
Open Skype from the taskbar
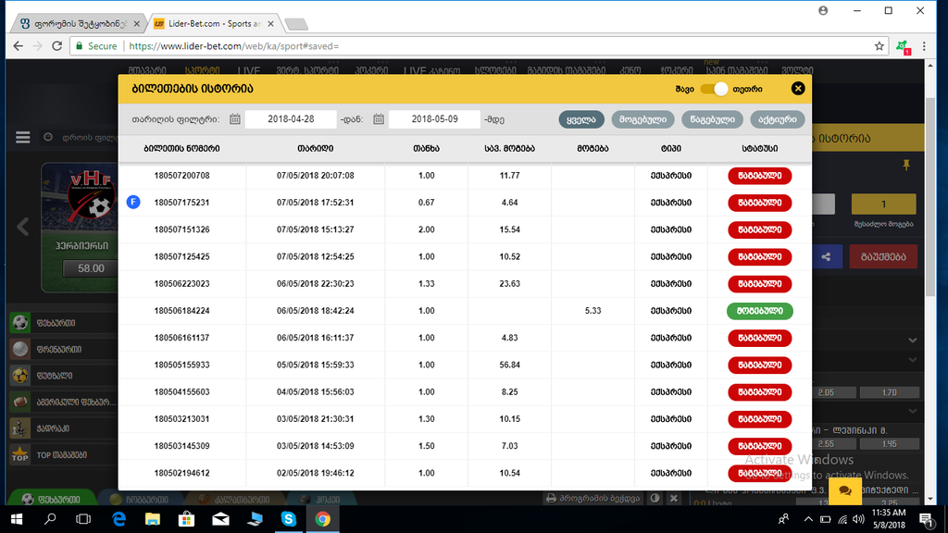(289, 519)
